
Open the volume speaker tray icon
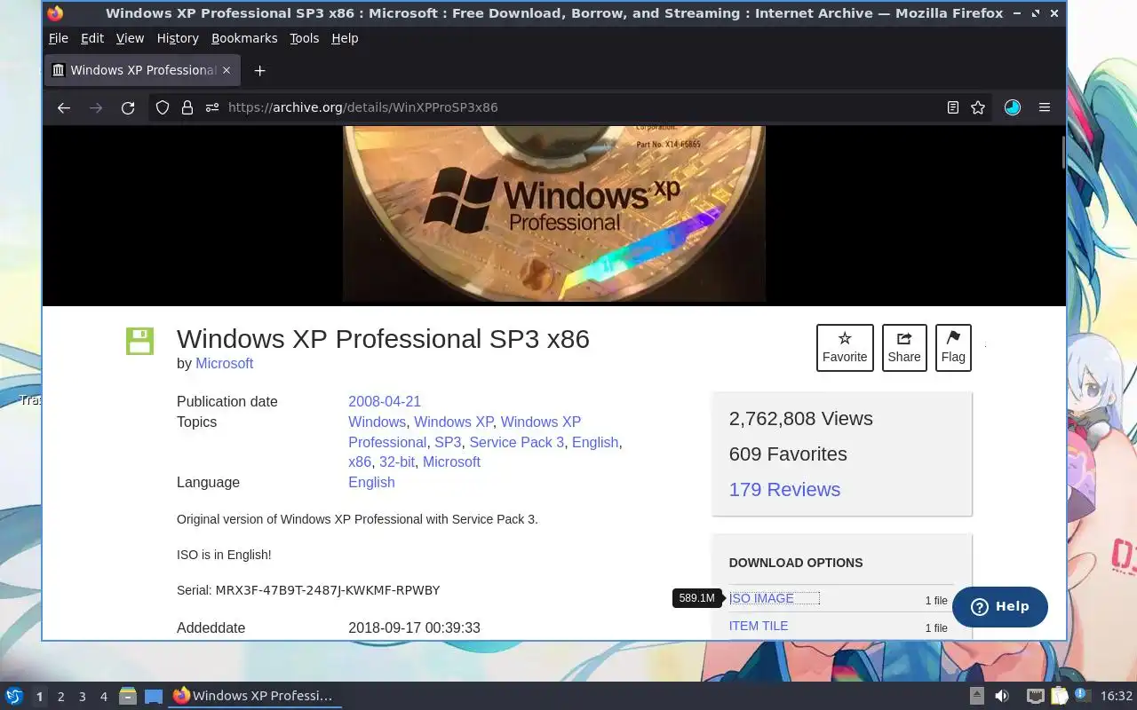pos(1001,696)
